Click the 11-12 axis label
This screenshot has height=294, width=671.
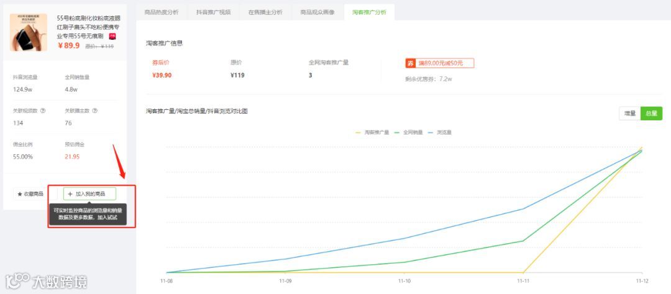(642, 281)
